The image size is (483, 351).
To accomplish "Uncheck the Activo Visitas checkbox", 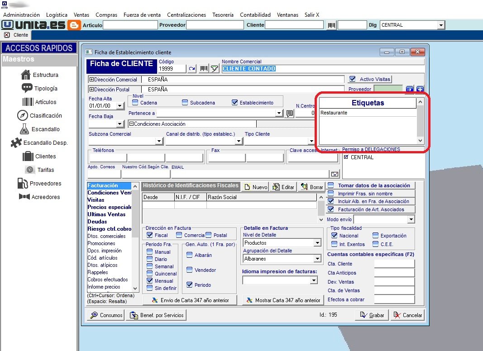I will 353,79.
